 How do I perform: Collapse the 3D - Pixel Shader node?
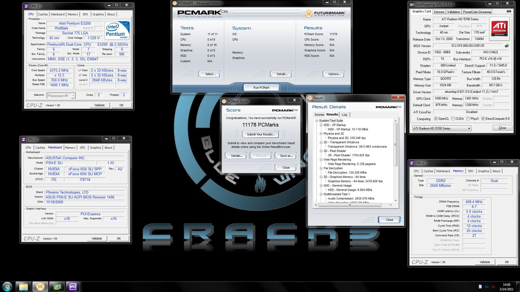tap(321, 151)
